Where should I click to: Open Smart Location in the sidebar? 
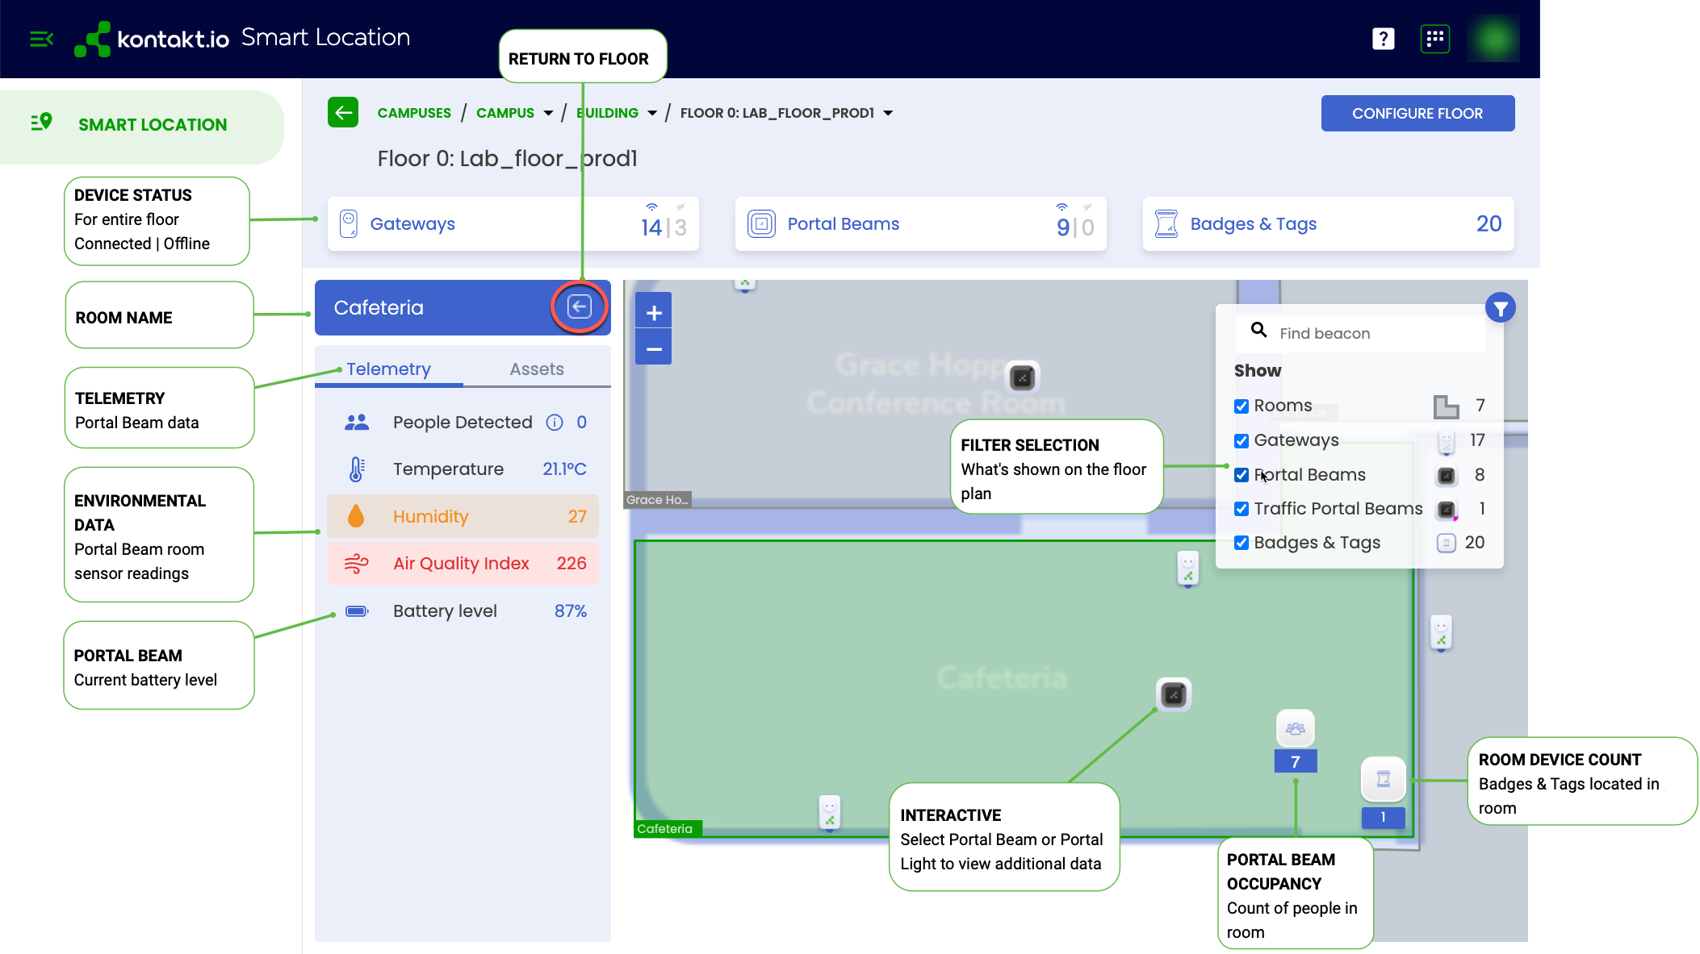click(x=142, y=125)
